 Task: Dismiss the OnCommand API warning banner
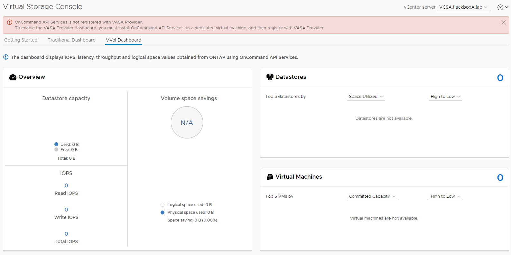pyautogui.click(x=504, y=22)
